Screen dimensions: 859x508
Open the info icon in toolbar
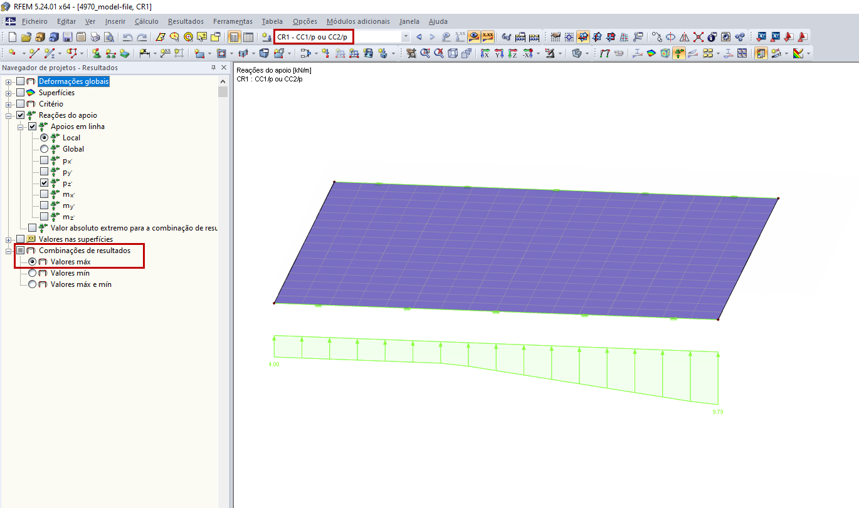[712, 37]
